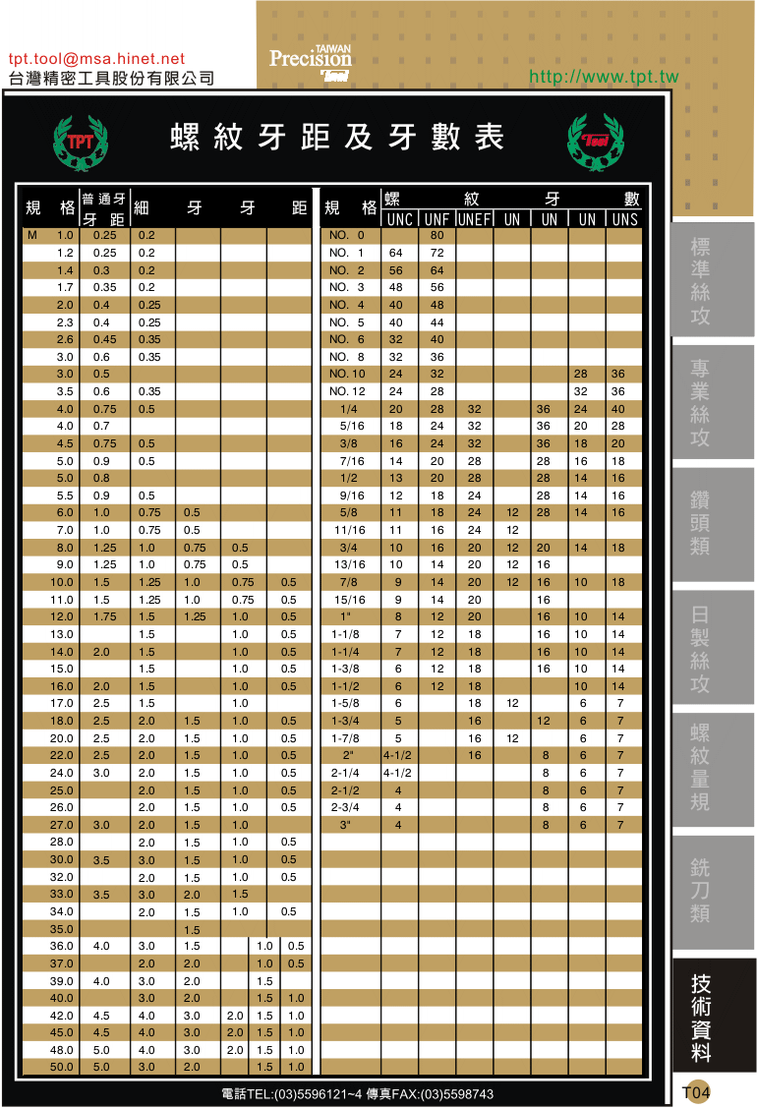
Task: Click the 39.0 metric size row
Action: tap(62, 982)
